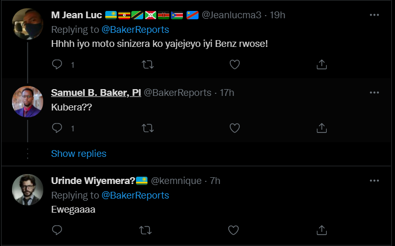Retweet Urinde Wiyemera's Ewegaaaa tweet
The image size is (395, 246).
tap(148, 230)
